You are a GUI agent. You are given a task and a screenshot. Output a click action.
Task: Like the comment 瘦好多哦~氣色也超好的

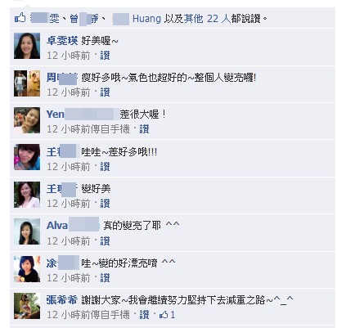coord(105,92)
